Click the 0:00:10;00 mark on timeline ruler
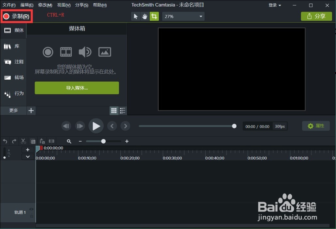 (87, 158)
